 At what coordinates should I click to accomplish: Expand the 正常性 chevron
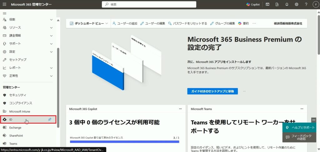click(x=52, y=76)
